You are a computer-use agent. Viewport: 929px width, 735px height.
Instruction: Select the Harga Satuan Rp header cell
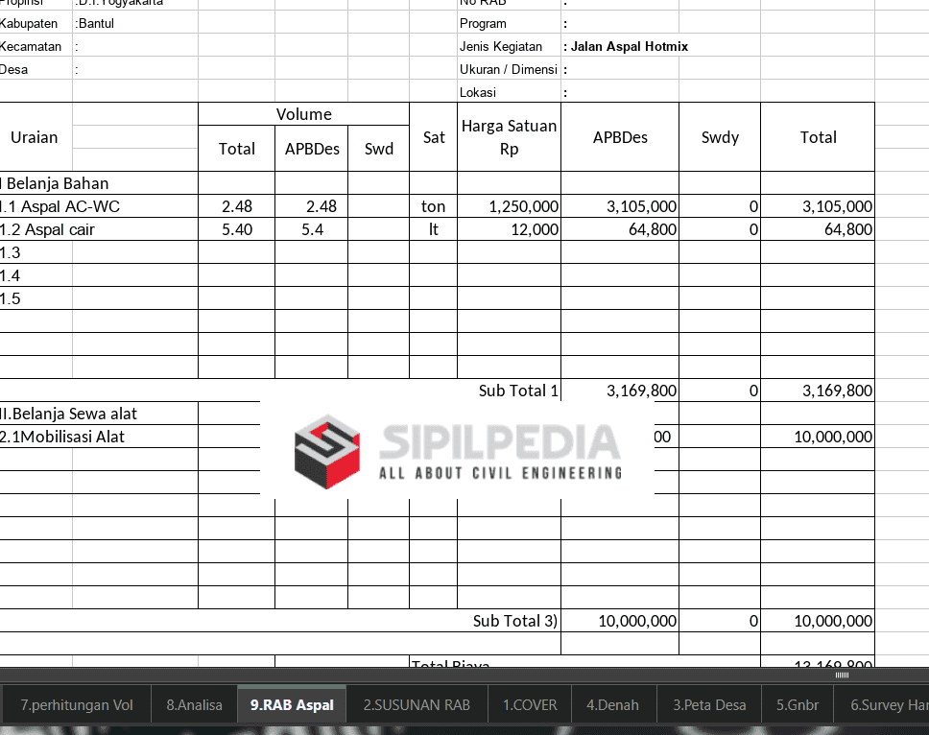(x=509, y=137)
